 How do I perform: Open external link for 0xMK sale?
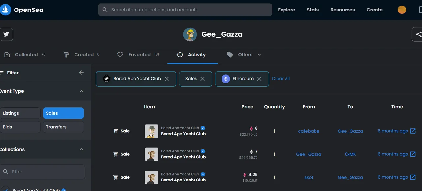pos(413,154)
